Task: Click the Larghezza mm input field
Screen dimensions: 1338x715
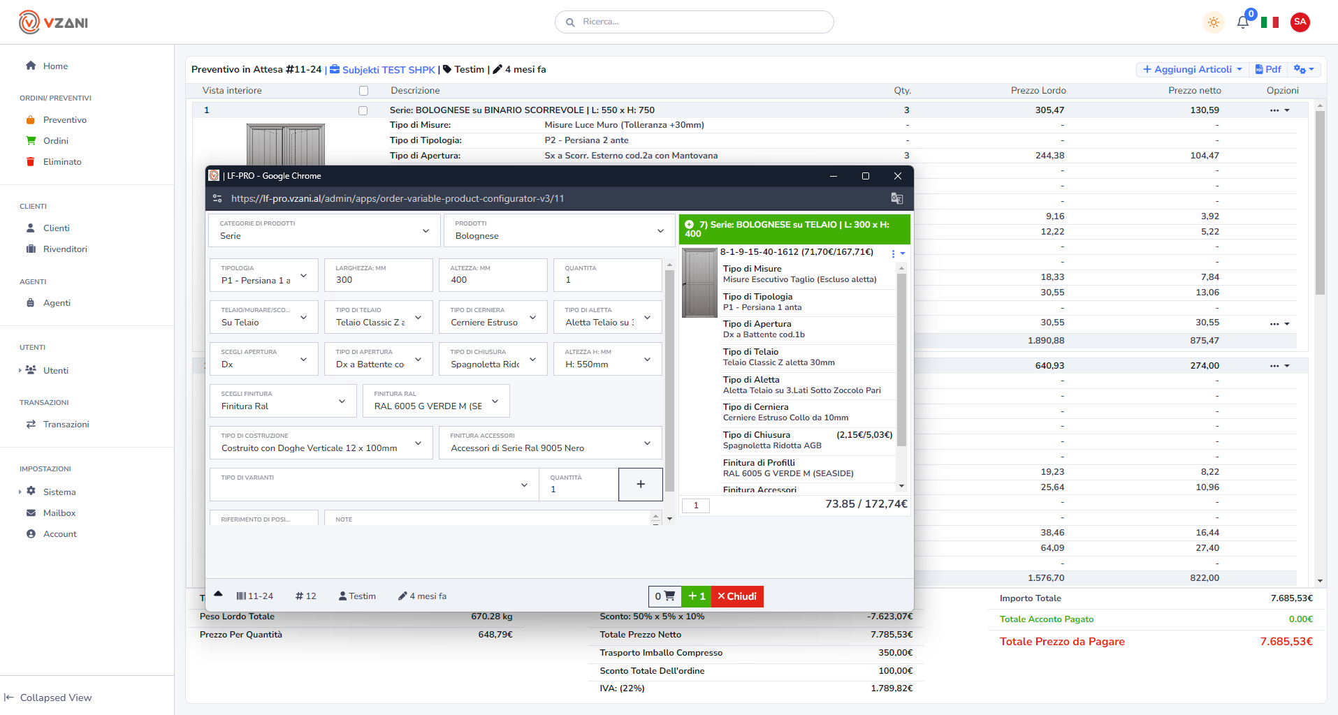Action: coord(379,280)
